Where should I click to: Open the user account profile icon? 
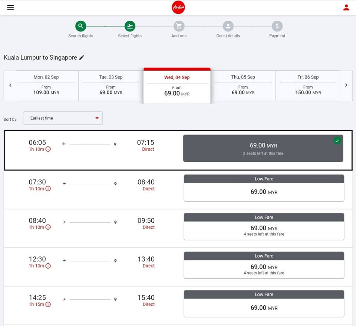[346, 7]
